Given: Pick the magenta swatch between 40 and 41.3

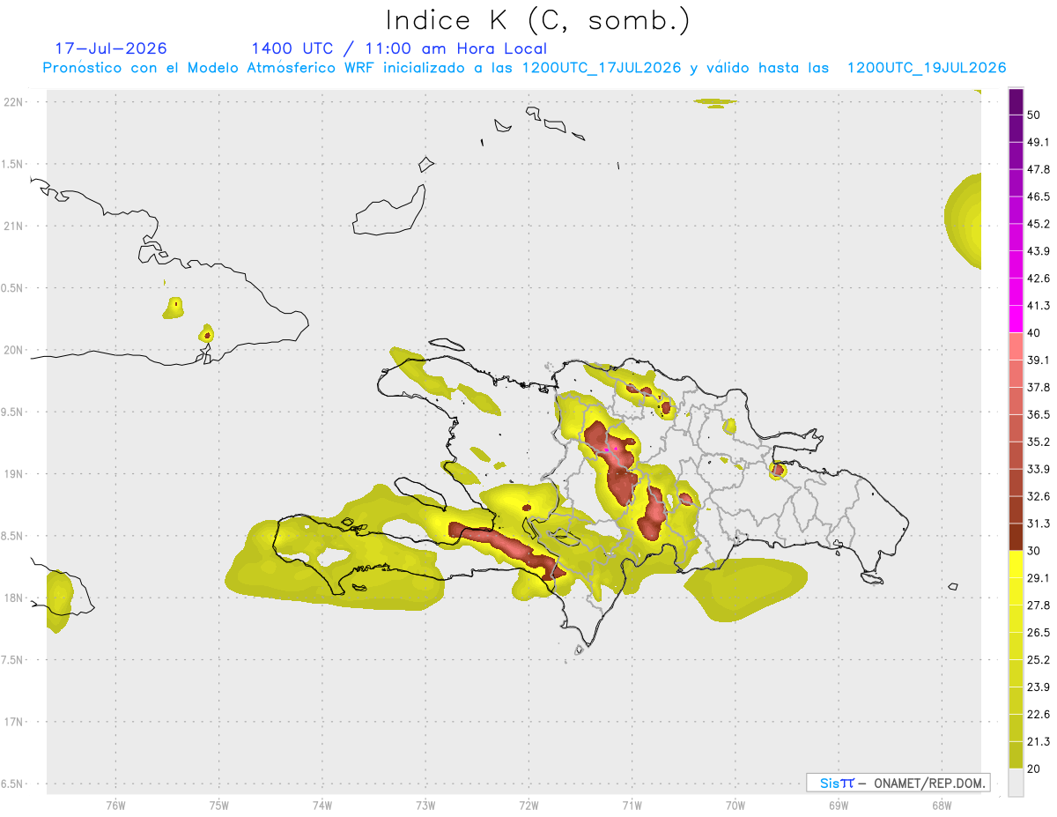Looking at the screenshot, I should pos(1016,320).
